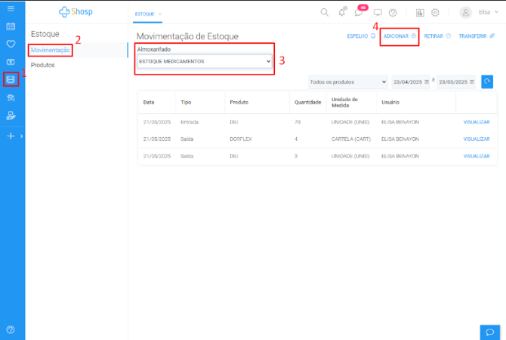The image size is (506, 340).
Task: Open the Almoxarifado dropdown
Action: 204,61
